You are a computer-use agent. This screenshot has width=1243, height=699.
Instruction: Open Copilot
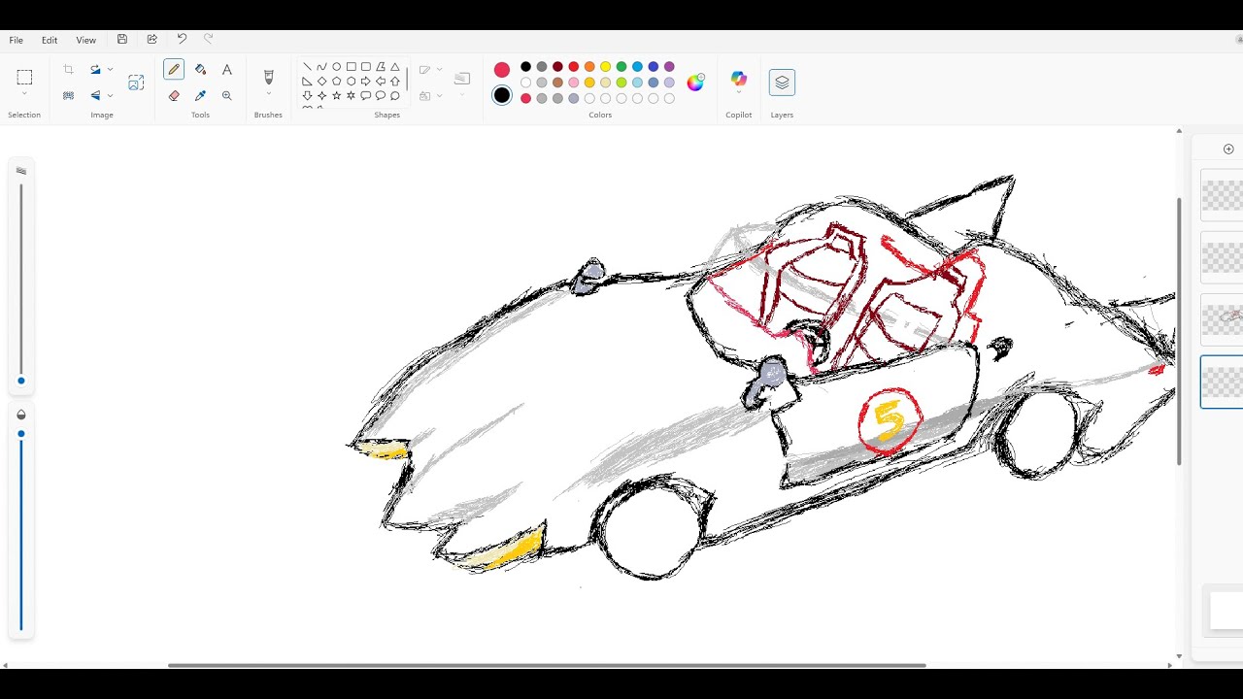coord(739,79)
